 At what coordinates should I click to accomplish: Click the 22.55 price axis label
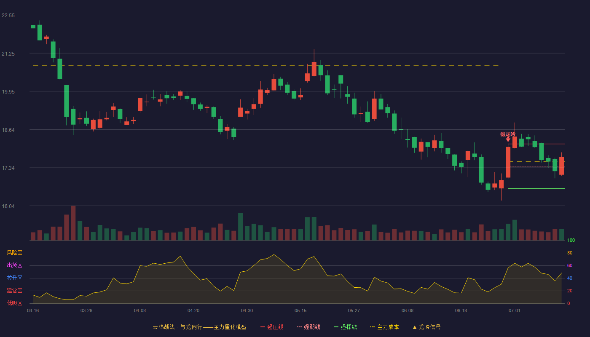pos(8,16)
